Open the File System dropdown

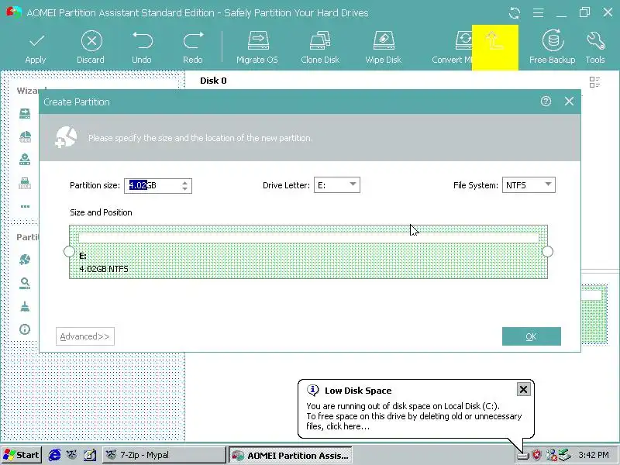coord(529,185)
